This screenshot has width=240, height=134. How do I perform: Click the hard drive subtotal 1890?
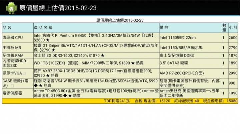pyautogui.click(x=233, y=63)
